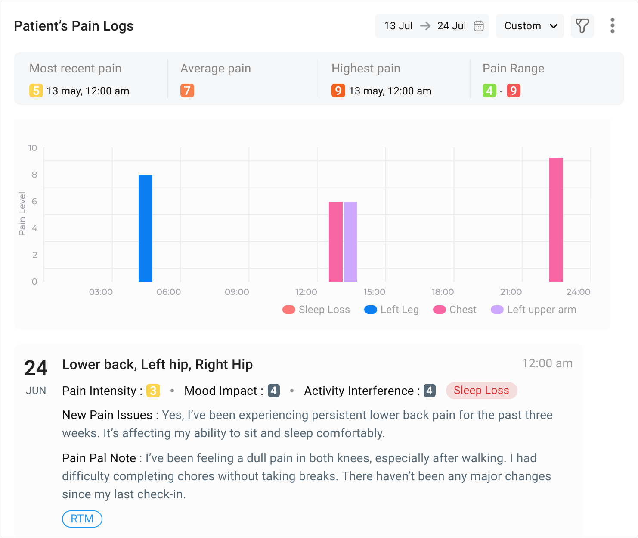Click the filter funnel icon
Image resolution: width=638 pixels, height=538 pixels.
(x=582, y=26)
